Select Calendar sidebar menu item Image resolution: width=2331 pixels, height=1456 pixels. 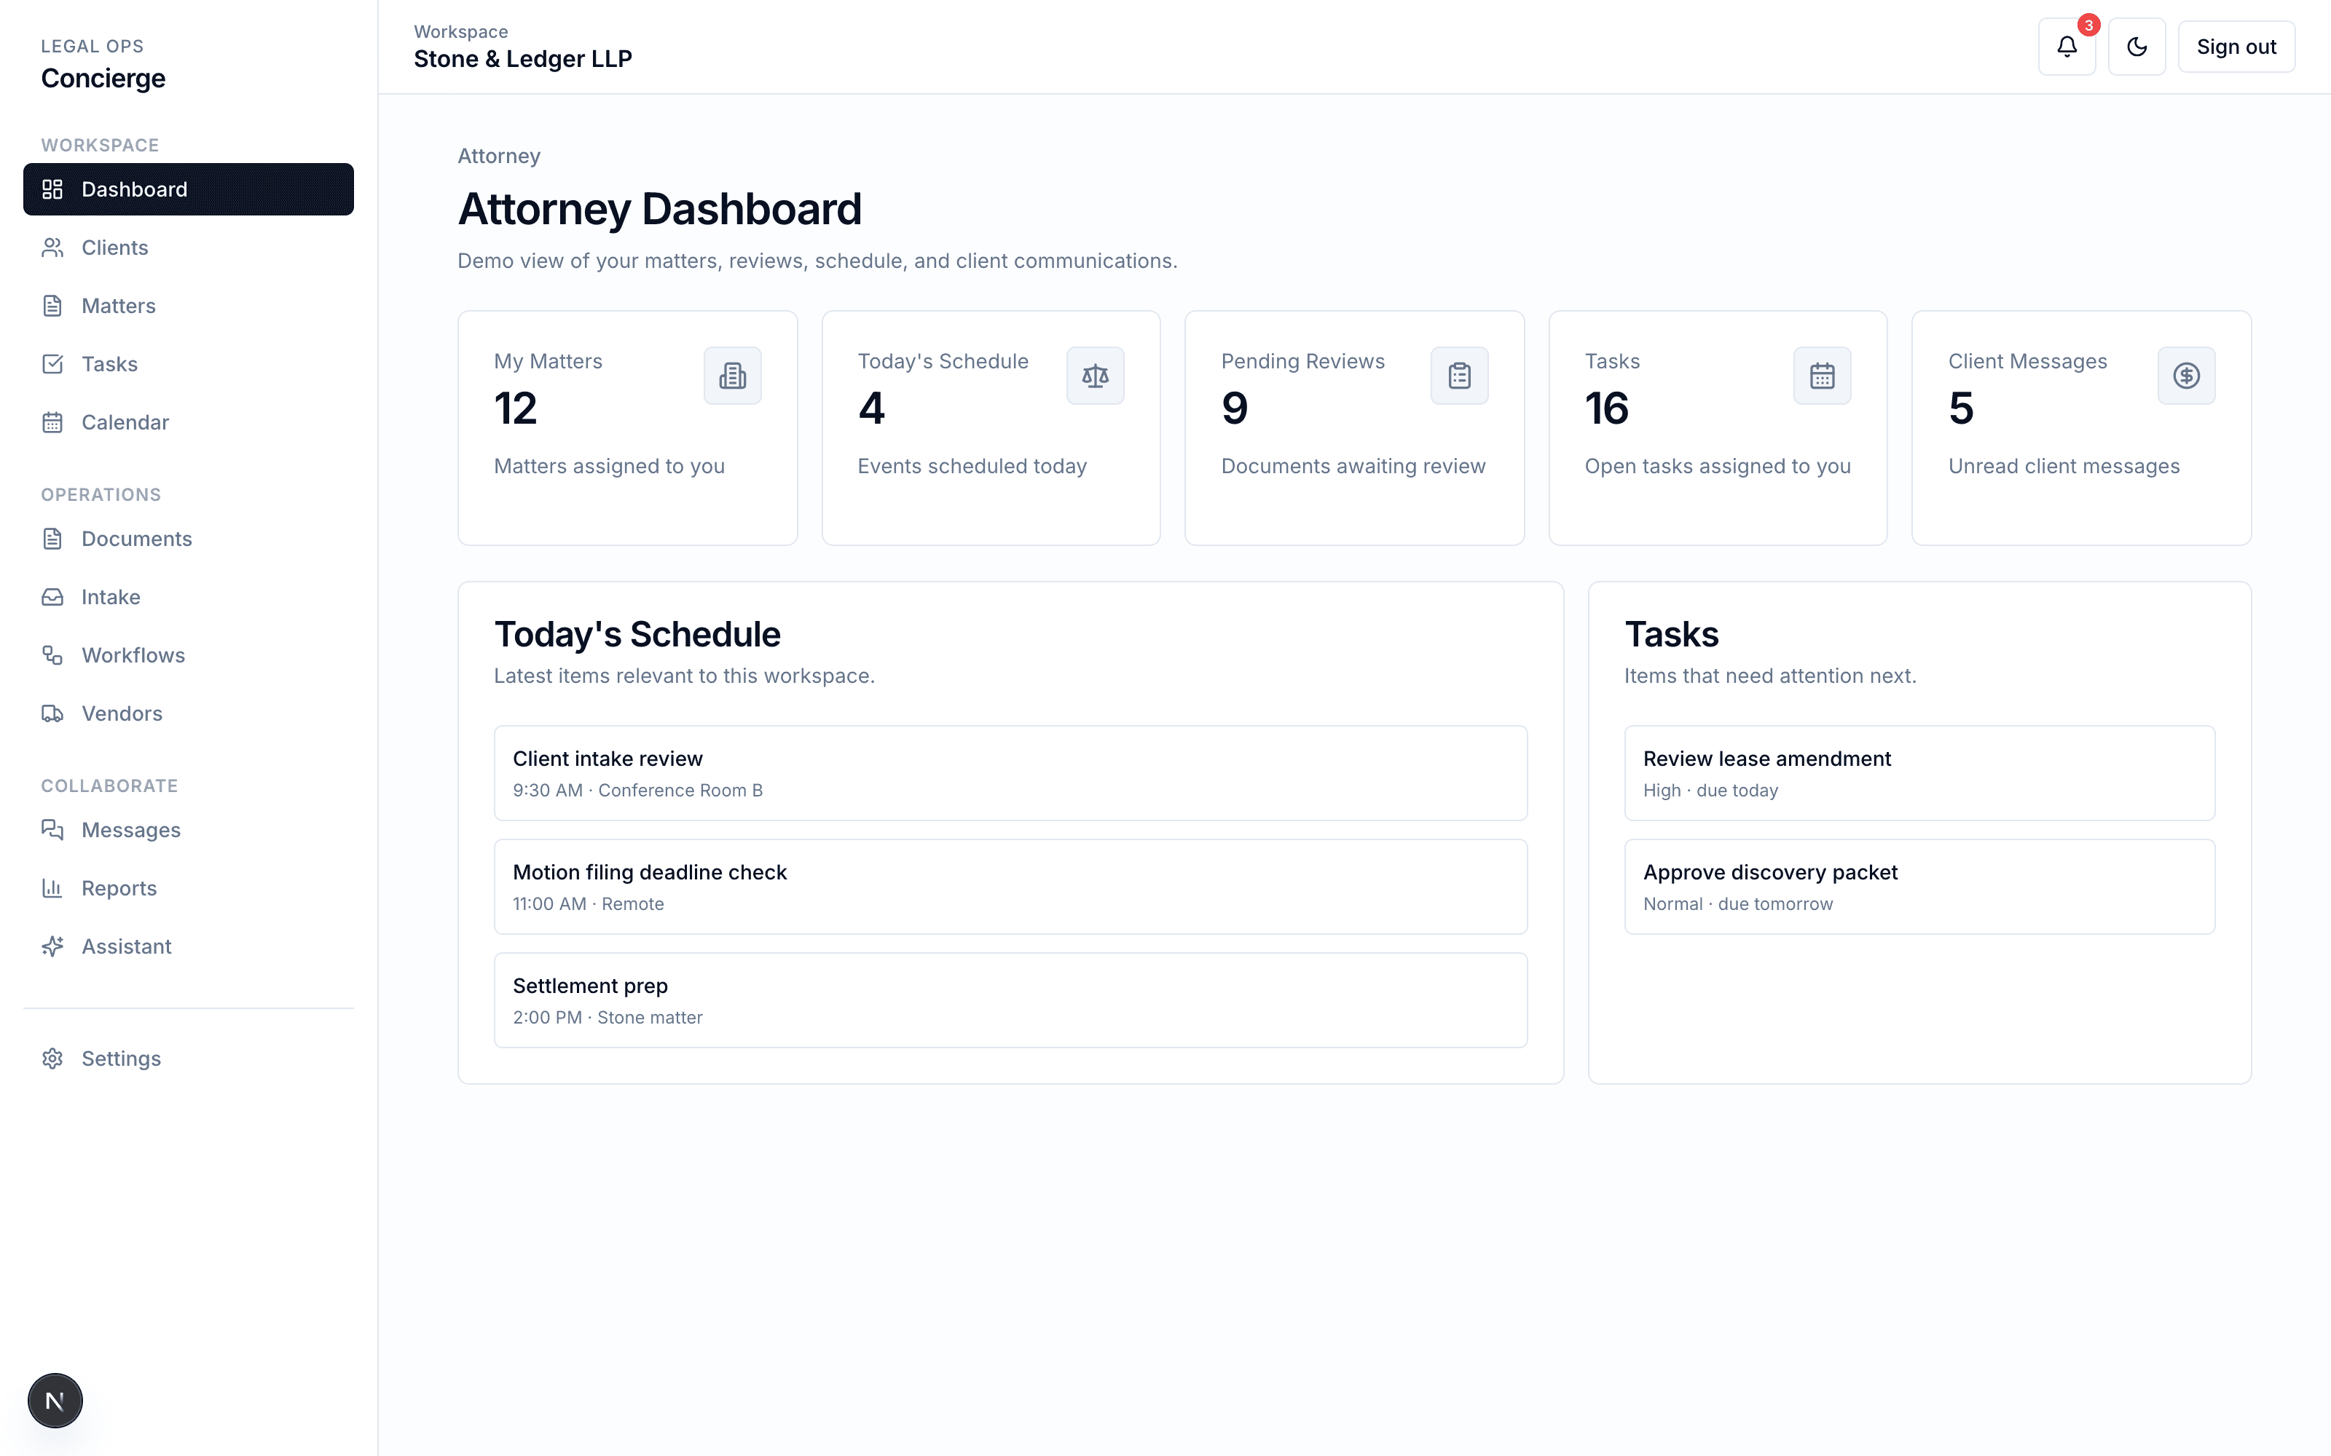[x=189, y=422]
